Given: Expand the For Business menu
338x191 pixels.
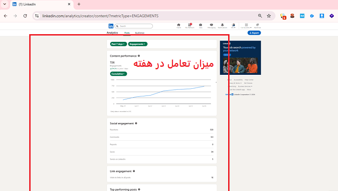Looking at the screenshot, I should pos(246,26).
